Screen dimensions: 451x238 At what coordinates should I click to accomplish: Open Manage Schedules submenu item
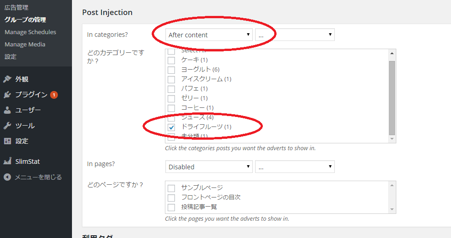(x=30, y=32)
